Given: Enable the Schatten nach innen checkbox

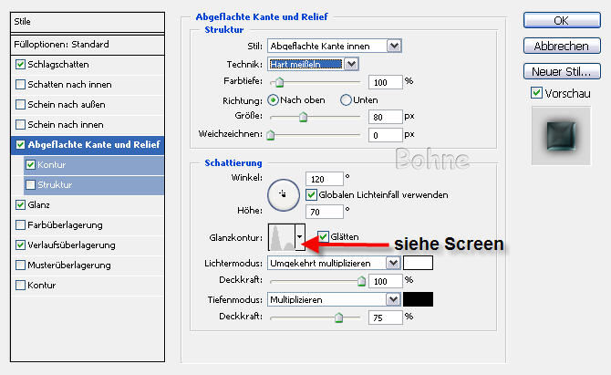Looking at the screenshot, I should pos(21,84).
